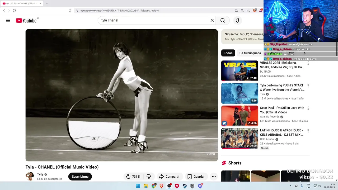The image size is (338, 190).
Task: Play the Tyla PUSH 2 START thumbnail
Action: tap(240, 93)
